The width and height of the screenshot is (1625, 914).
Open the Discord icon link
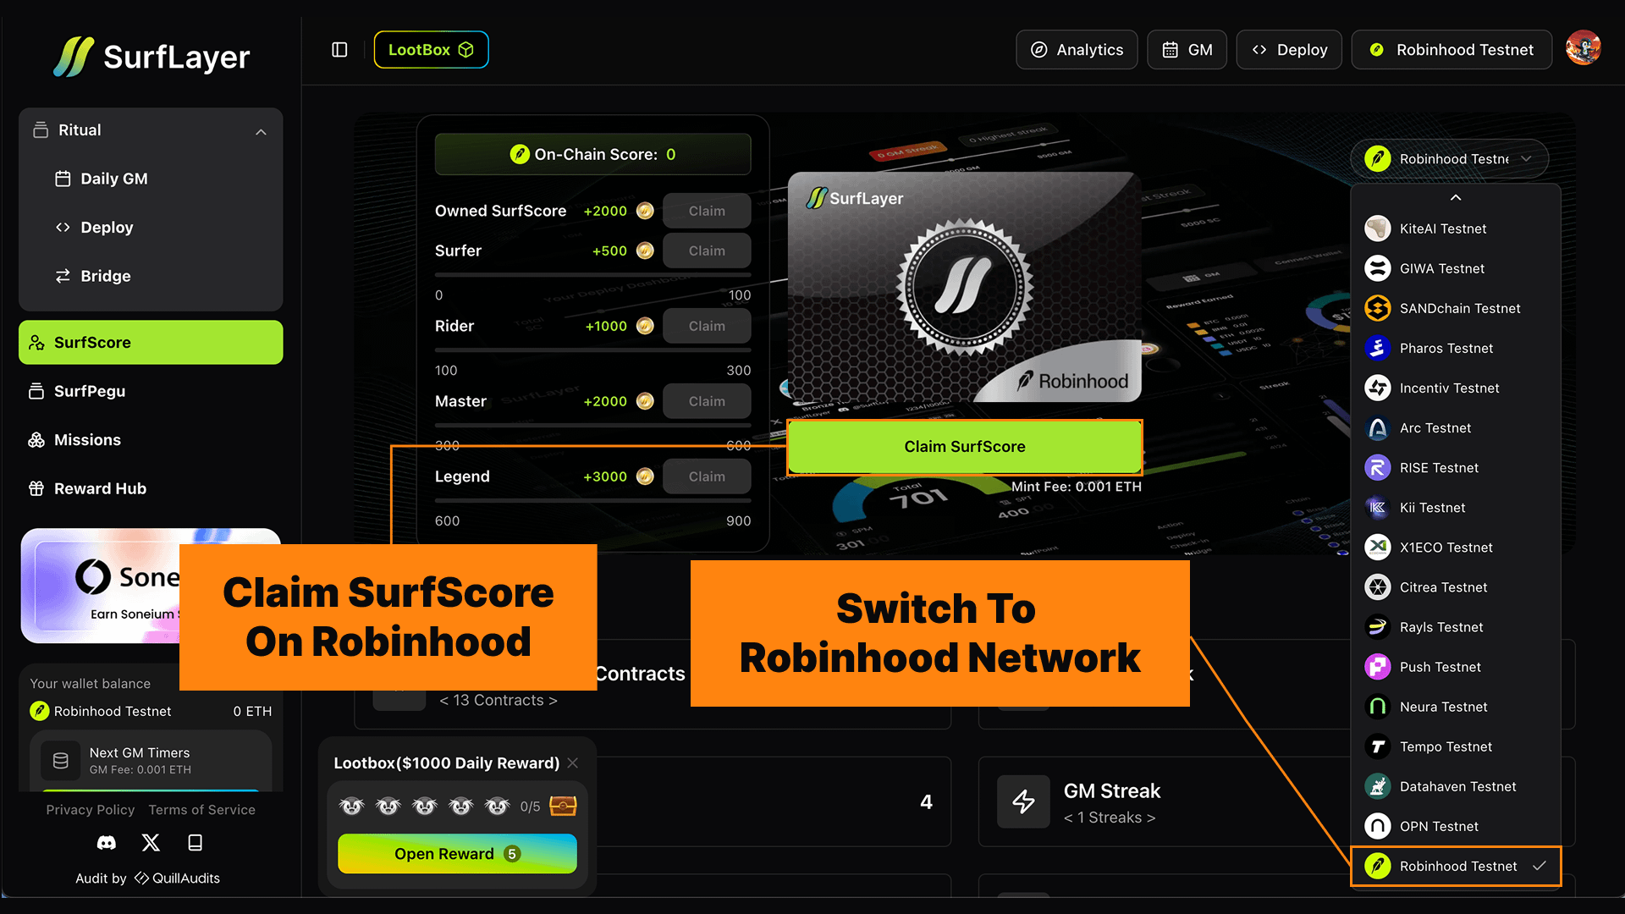107,843
